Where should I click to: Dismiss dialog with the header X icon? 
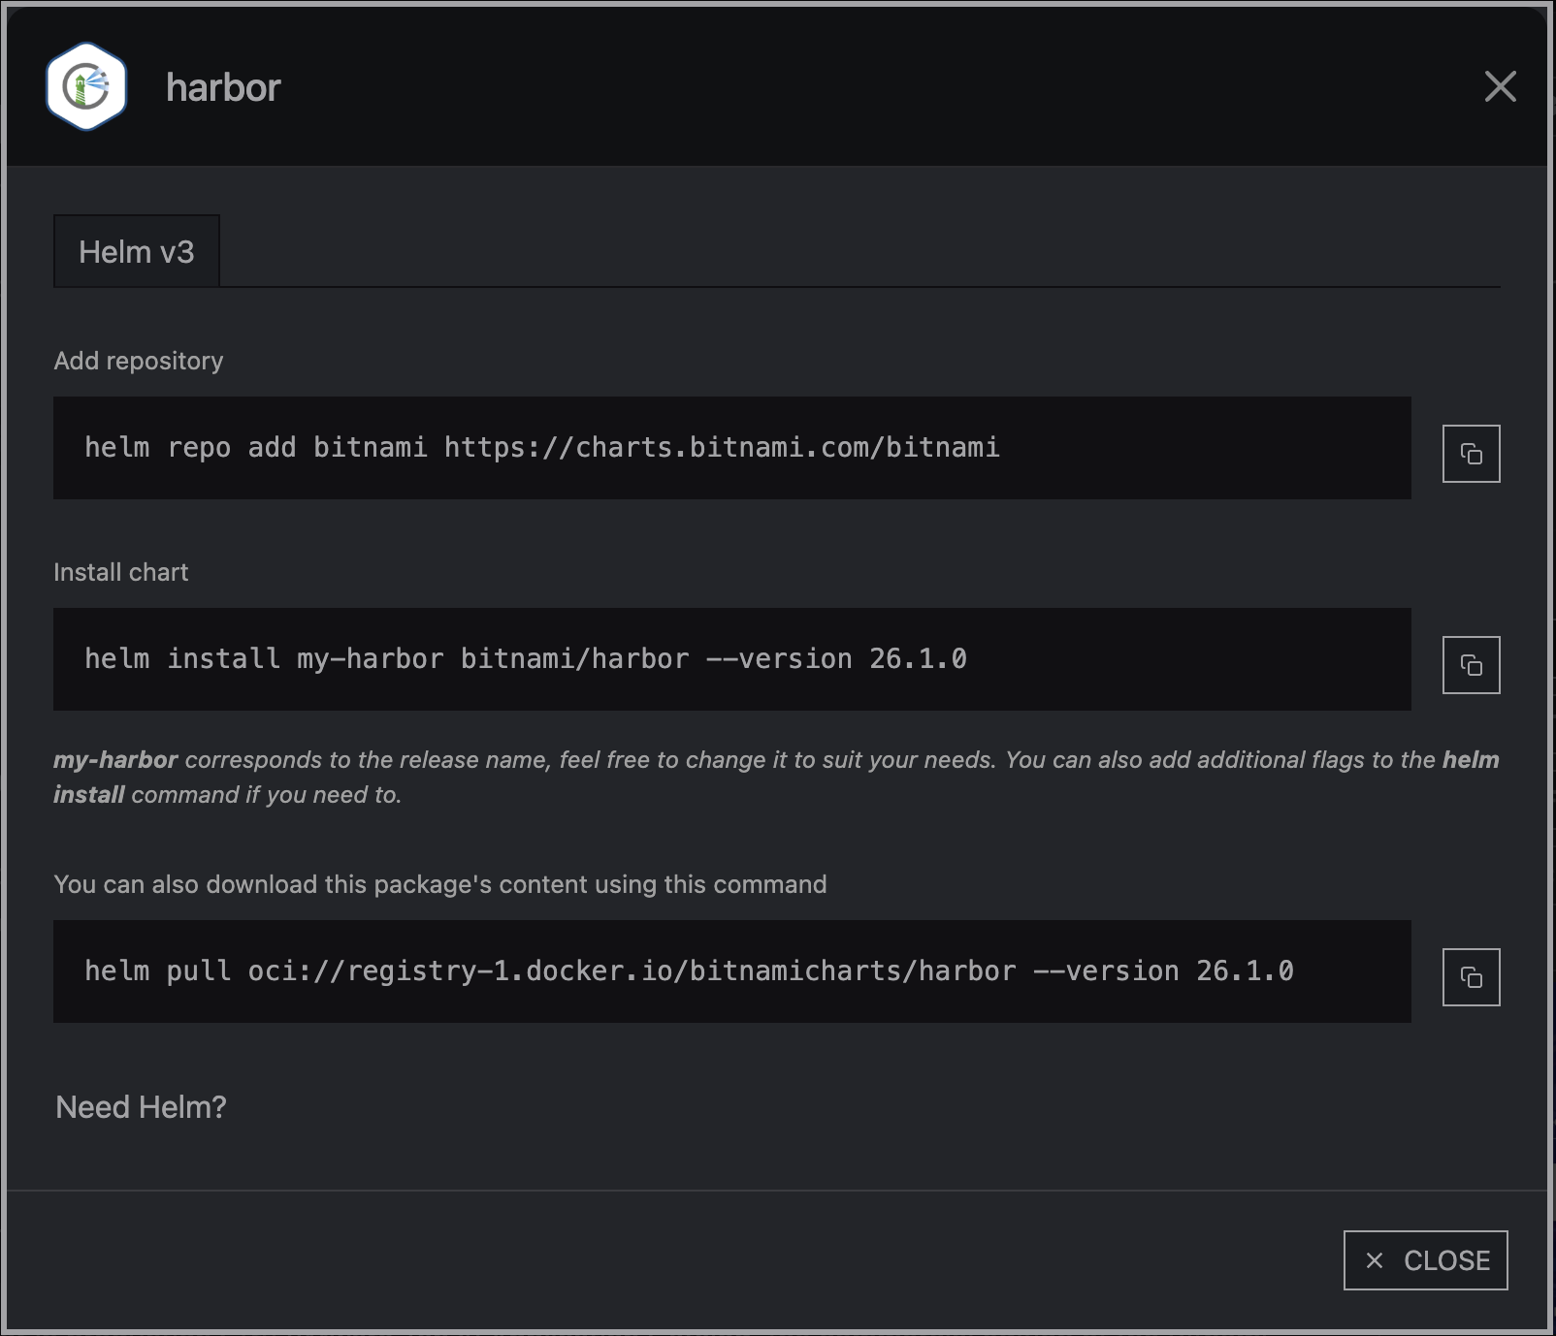coord(1500,86)
